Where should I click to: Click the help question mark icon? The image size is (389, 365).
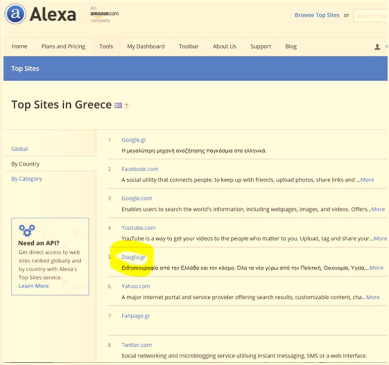[x=127, y=106]
